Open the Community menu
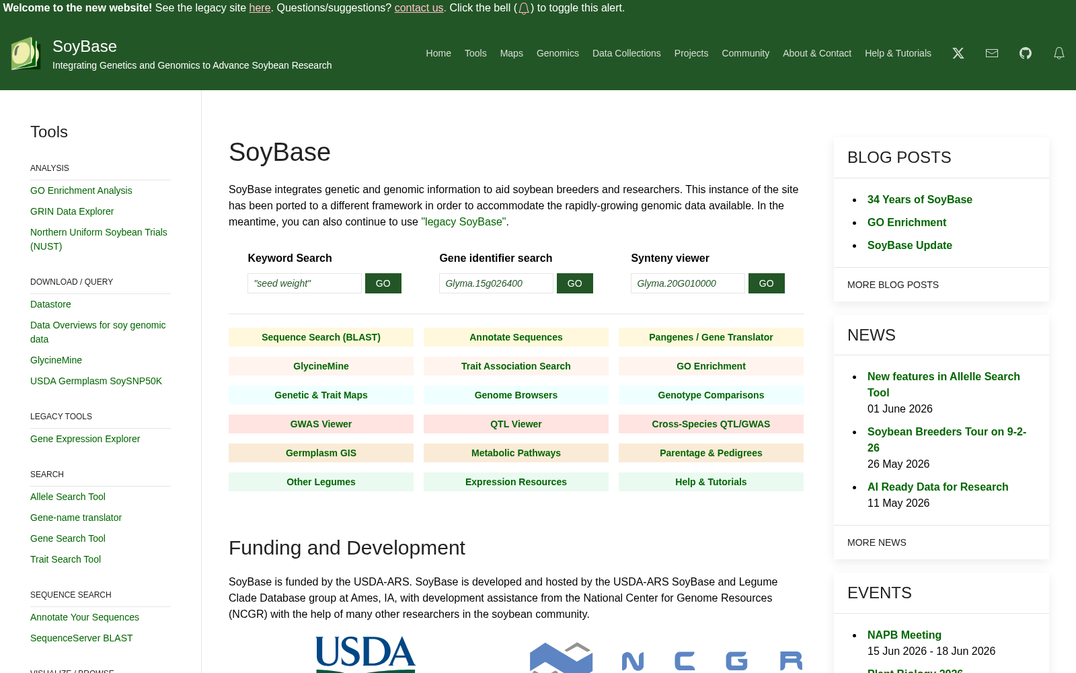Screen dimensions: 1076x673 pyautogui.click(x=746, y=53)
